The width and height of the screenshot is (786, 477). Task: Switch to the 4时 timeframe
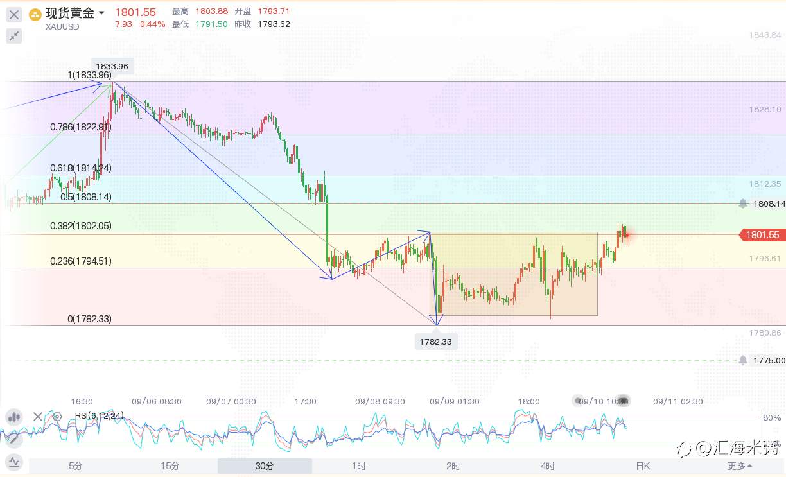548,466
